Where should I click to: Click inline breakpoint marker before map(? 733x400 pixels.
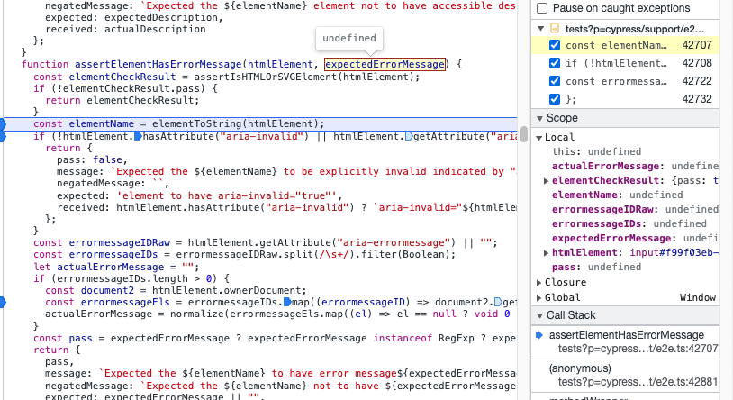(x=287, y=302)
